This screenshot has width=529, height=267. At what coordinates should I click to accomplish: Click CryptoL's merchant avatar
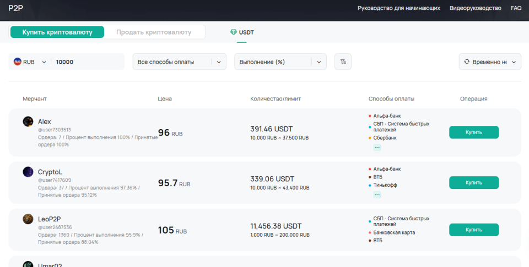28,172
